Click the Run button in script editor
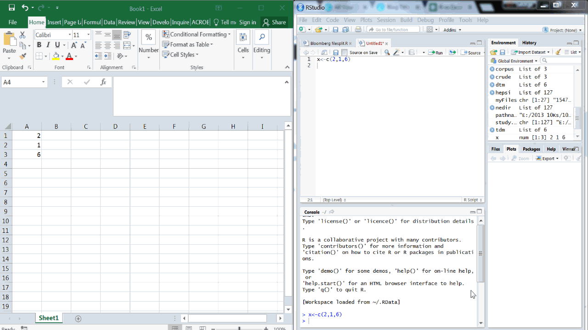Screen dimensions: 588x330 [435, 53]
